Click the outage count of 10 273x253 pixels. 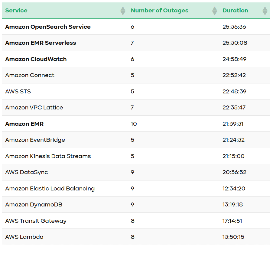[134, 124]
